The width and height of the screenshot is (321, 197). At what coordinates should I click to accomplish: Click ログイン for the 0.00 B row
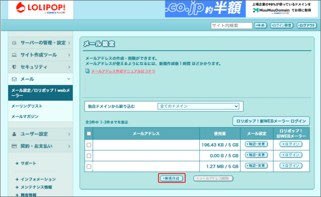291,155
